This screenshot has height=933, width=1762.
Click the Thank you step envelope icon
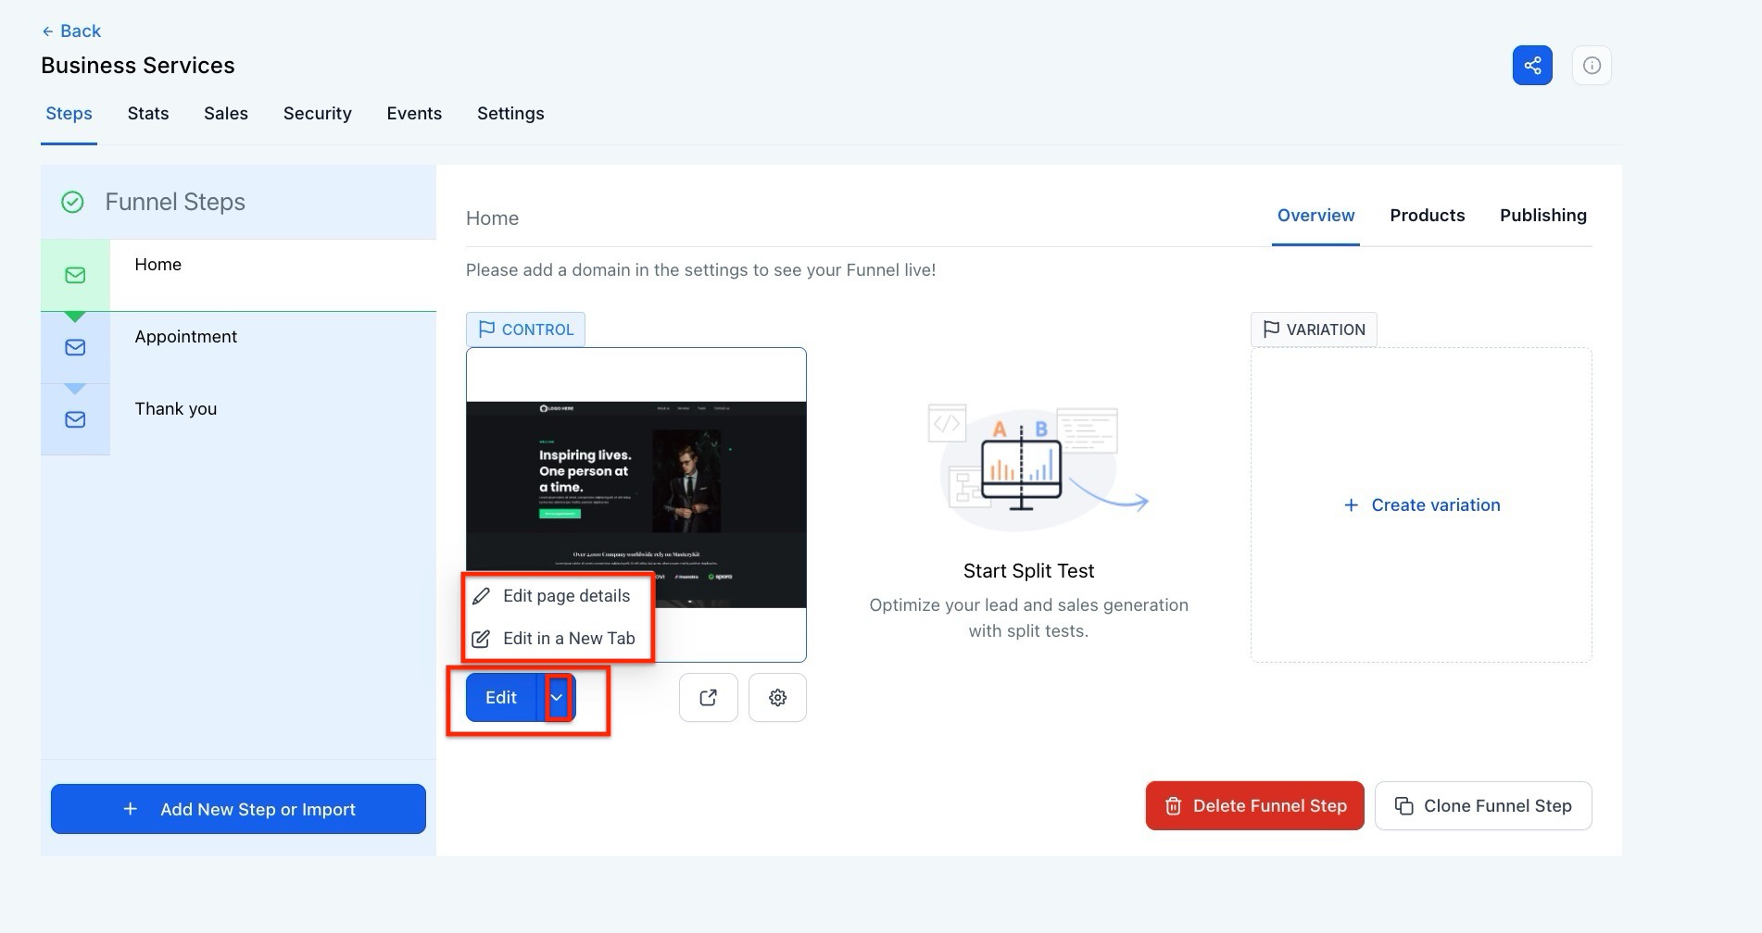pos(75,420)
